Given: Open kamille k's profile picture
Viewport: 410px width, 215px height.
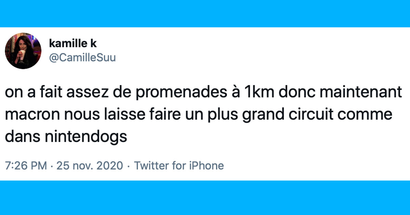Looking at the screenshot, I should (x=23, y=51).
